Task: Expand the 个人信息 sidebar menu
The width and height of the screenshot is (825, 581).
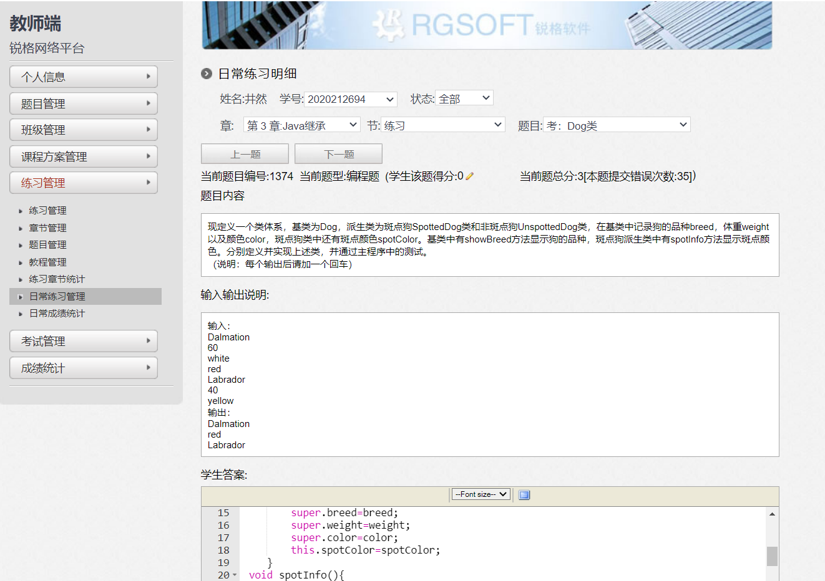Action: [x=84, y=77]
